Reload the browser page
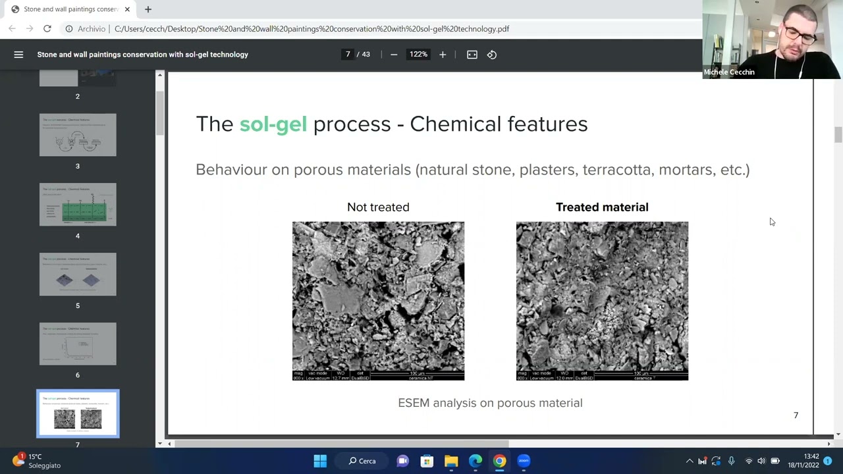 [47, 29]
